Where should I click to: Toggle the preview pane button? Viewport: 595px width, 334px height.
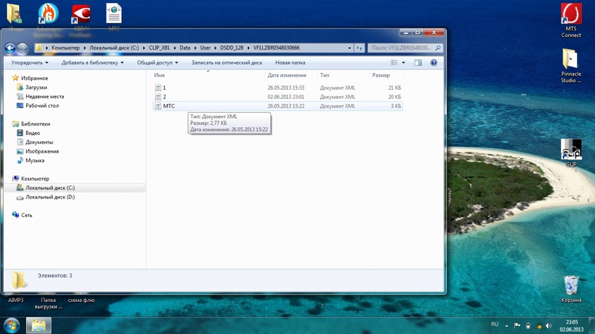pos(418,62)
